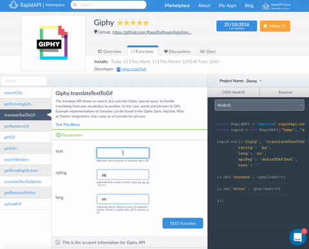Image resolution: width=309 pixels, height=249 pixels.
Task: Click the Giphy five-star rating
Action: (133, 23)
